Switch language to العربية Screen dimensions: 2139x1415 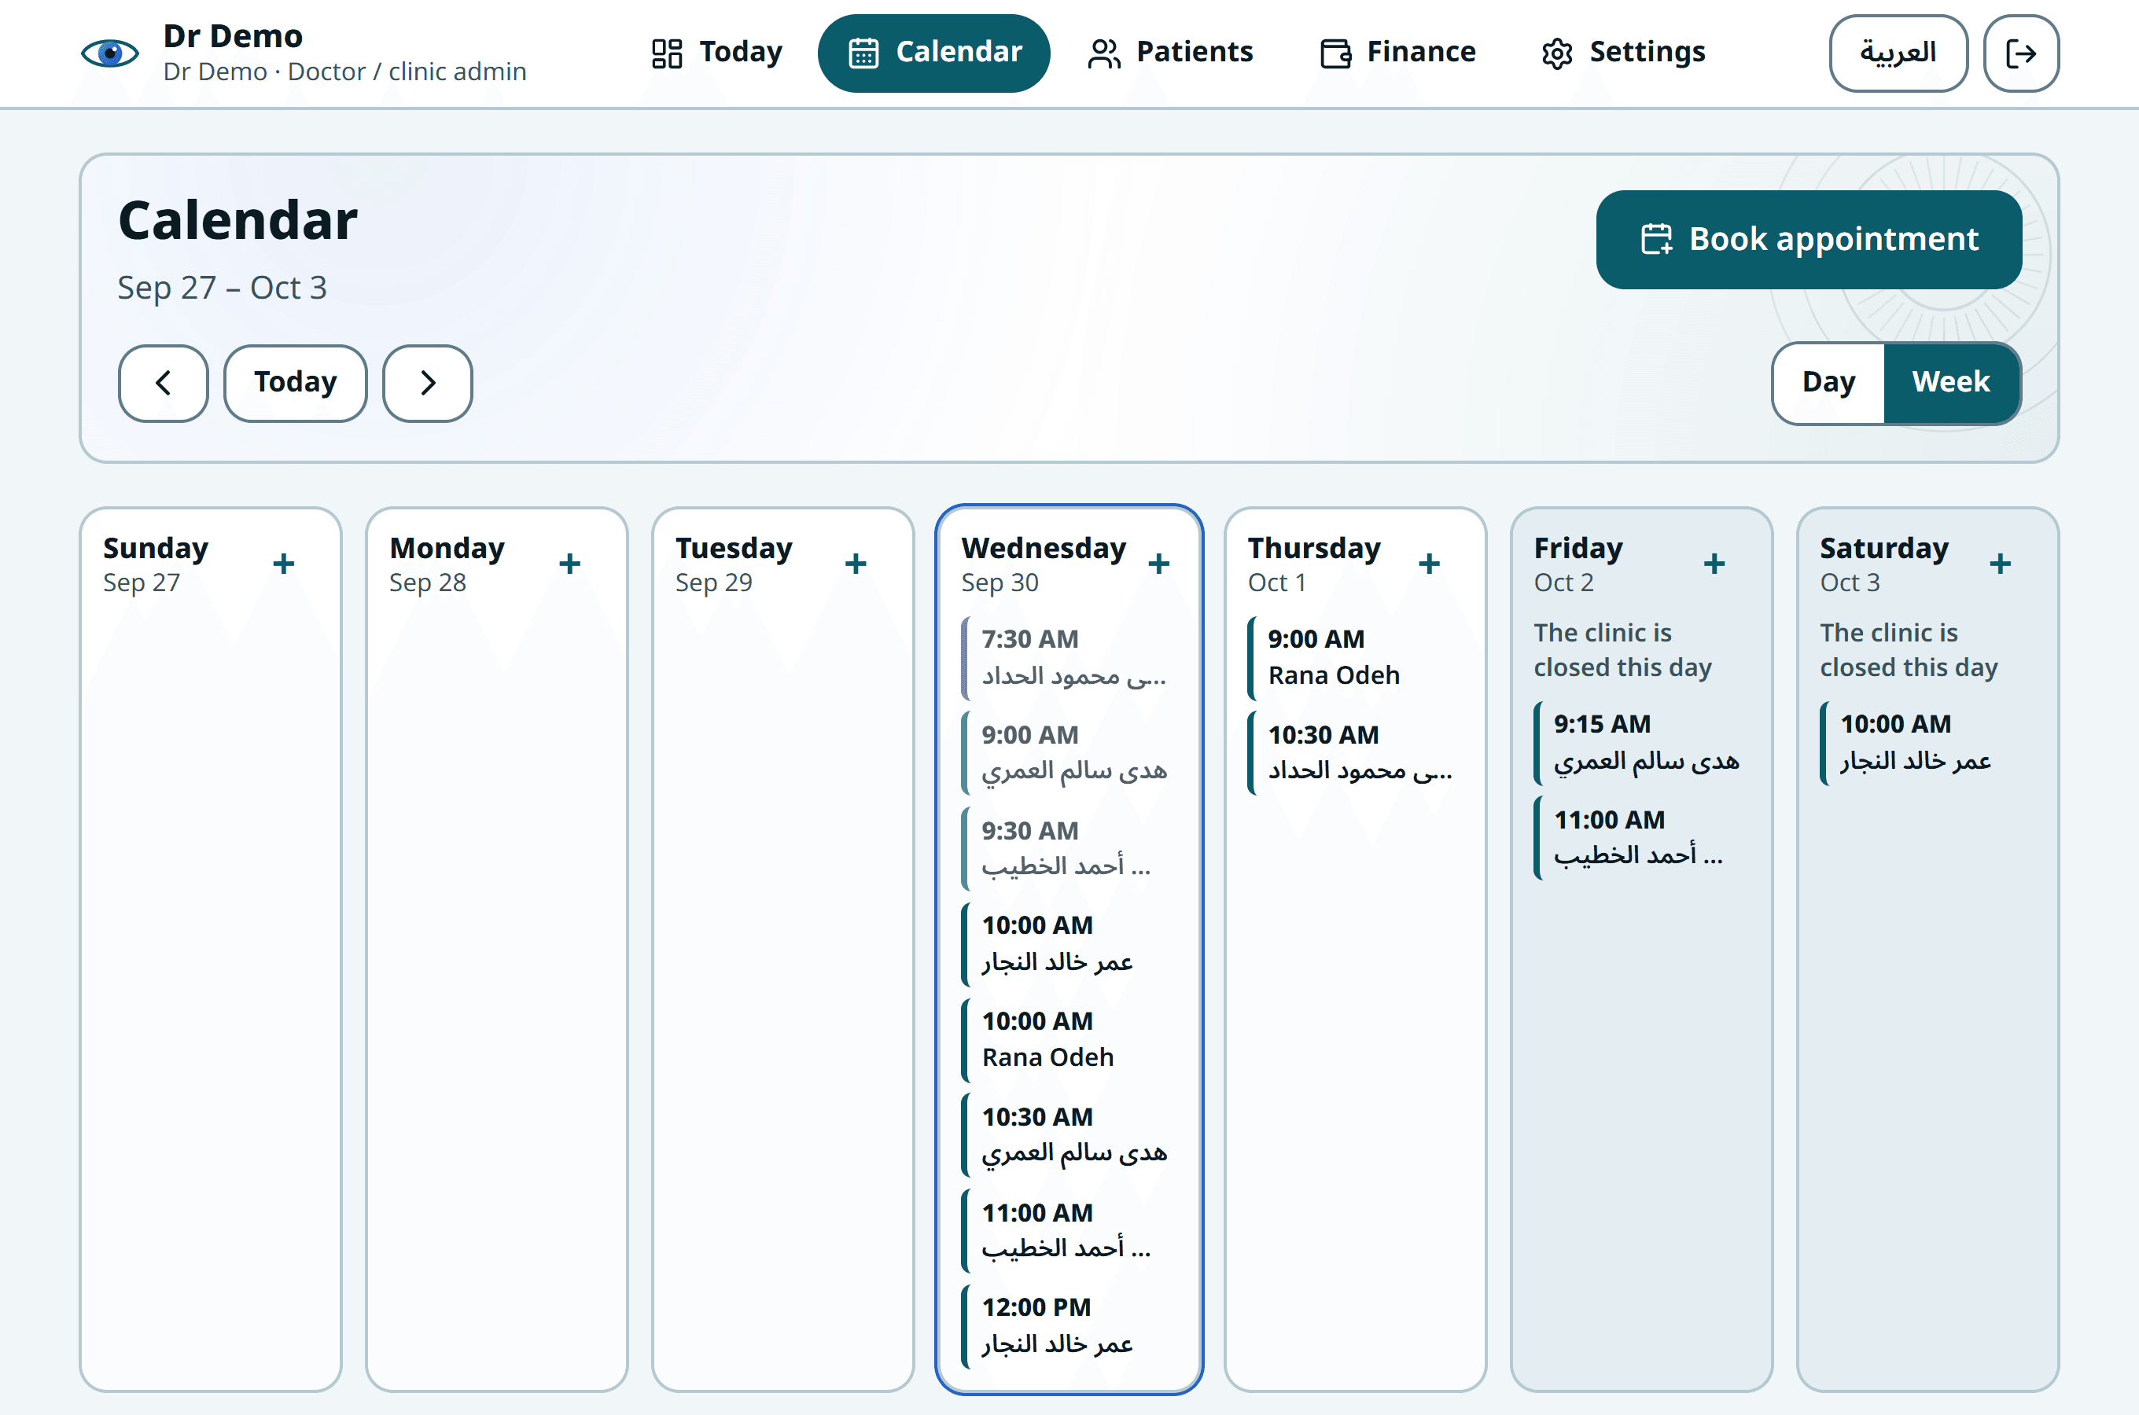click(1898, 53)
